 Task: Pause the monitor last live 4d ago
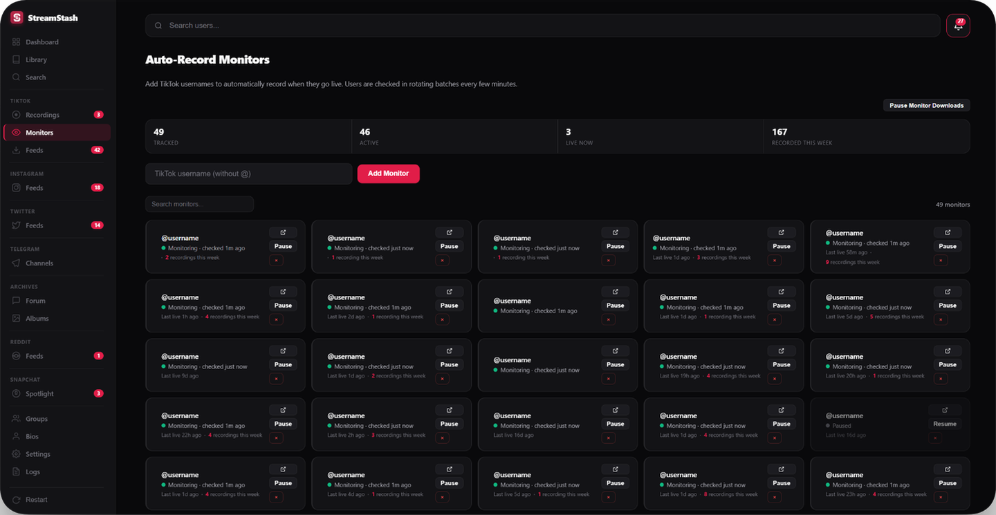coord(450,483)
